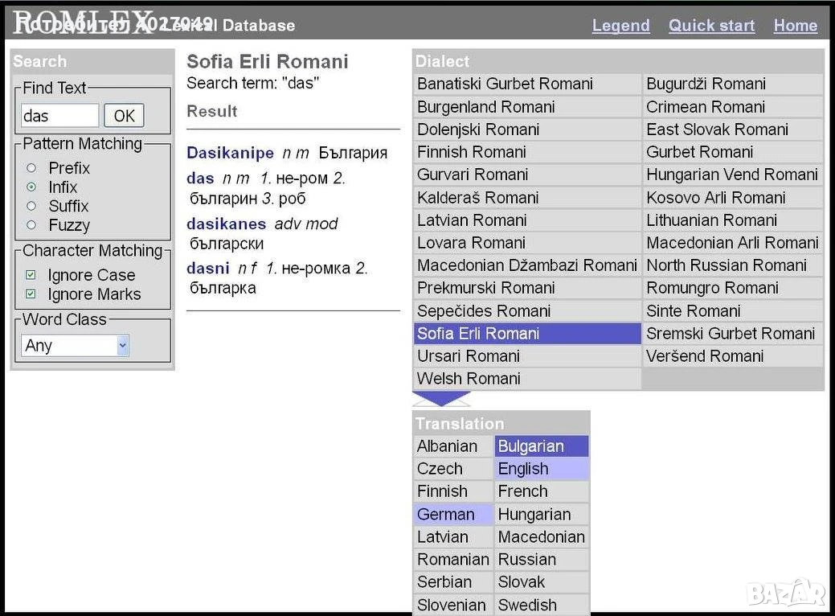Select the Prefix radio button

pyautogui.click(x=31, y=168)
